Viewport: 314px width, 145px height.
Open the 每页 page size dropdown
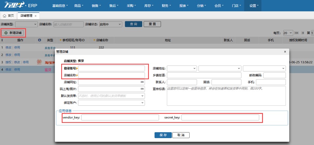coord(288,33)
